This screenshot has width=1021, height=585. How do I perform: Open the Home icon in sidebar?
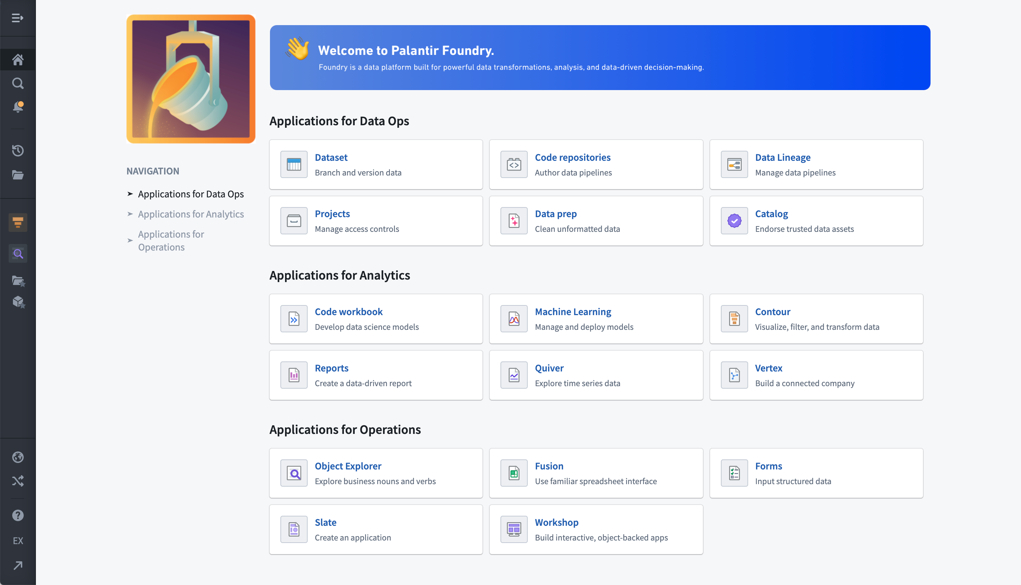pos(18,60)
